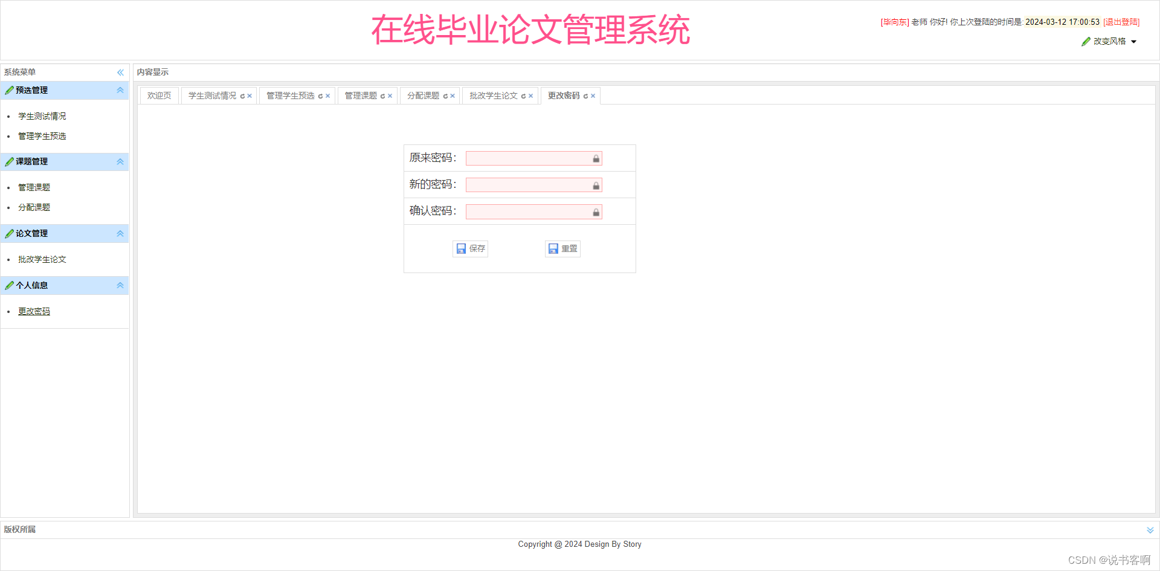1160x571 pixels.
Task: Close the 批改学生论文 tab
Action: tap(531, 96)
